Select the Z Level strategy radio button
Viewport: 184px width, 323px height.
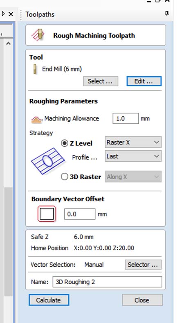coord(65,143)
